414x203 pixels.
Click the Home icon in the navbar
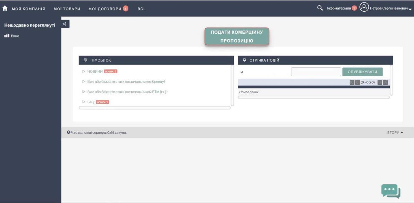5,8
